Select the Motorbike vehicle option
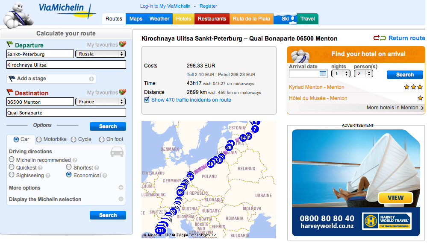 pos(39,139)
